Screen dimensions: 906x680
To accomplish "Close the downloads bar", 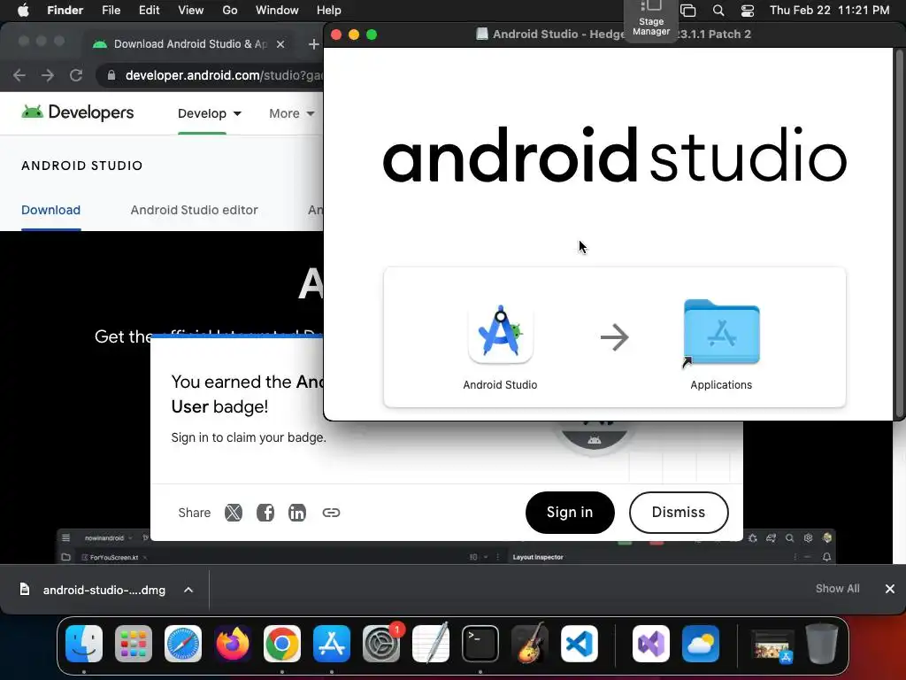I will [890, 589].
